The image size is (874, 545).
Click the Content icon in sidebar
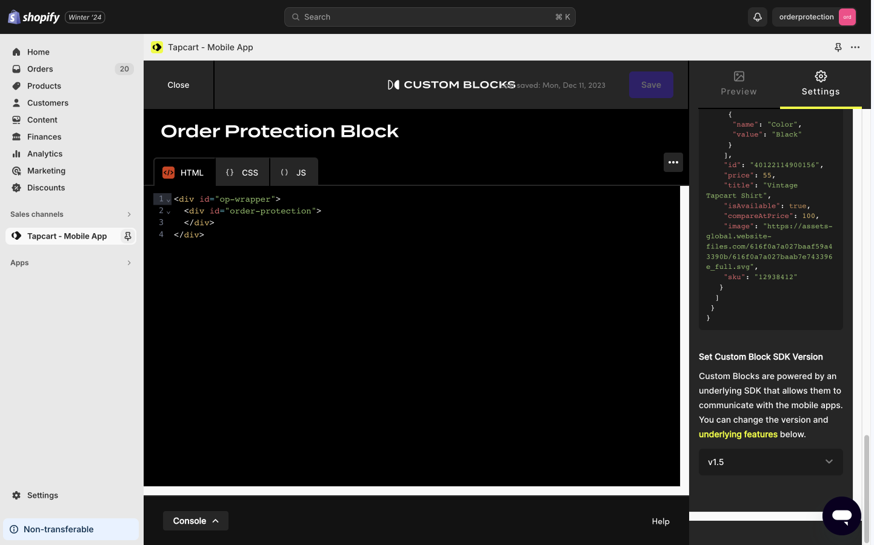[16, 120]
